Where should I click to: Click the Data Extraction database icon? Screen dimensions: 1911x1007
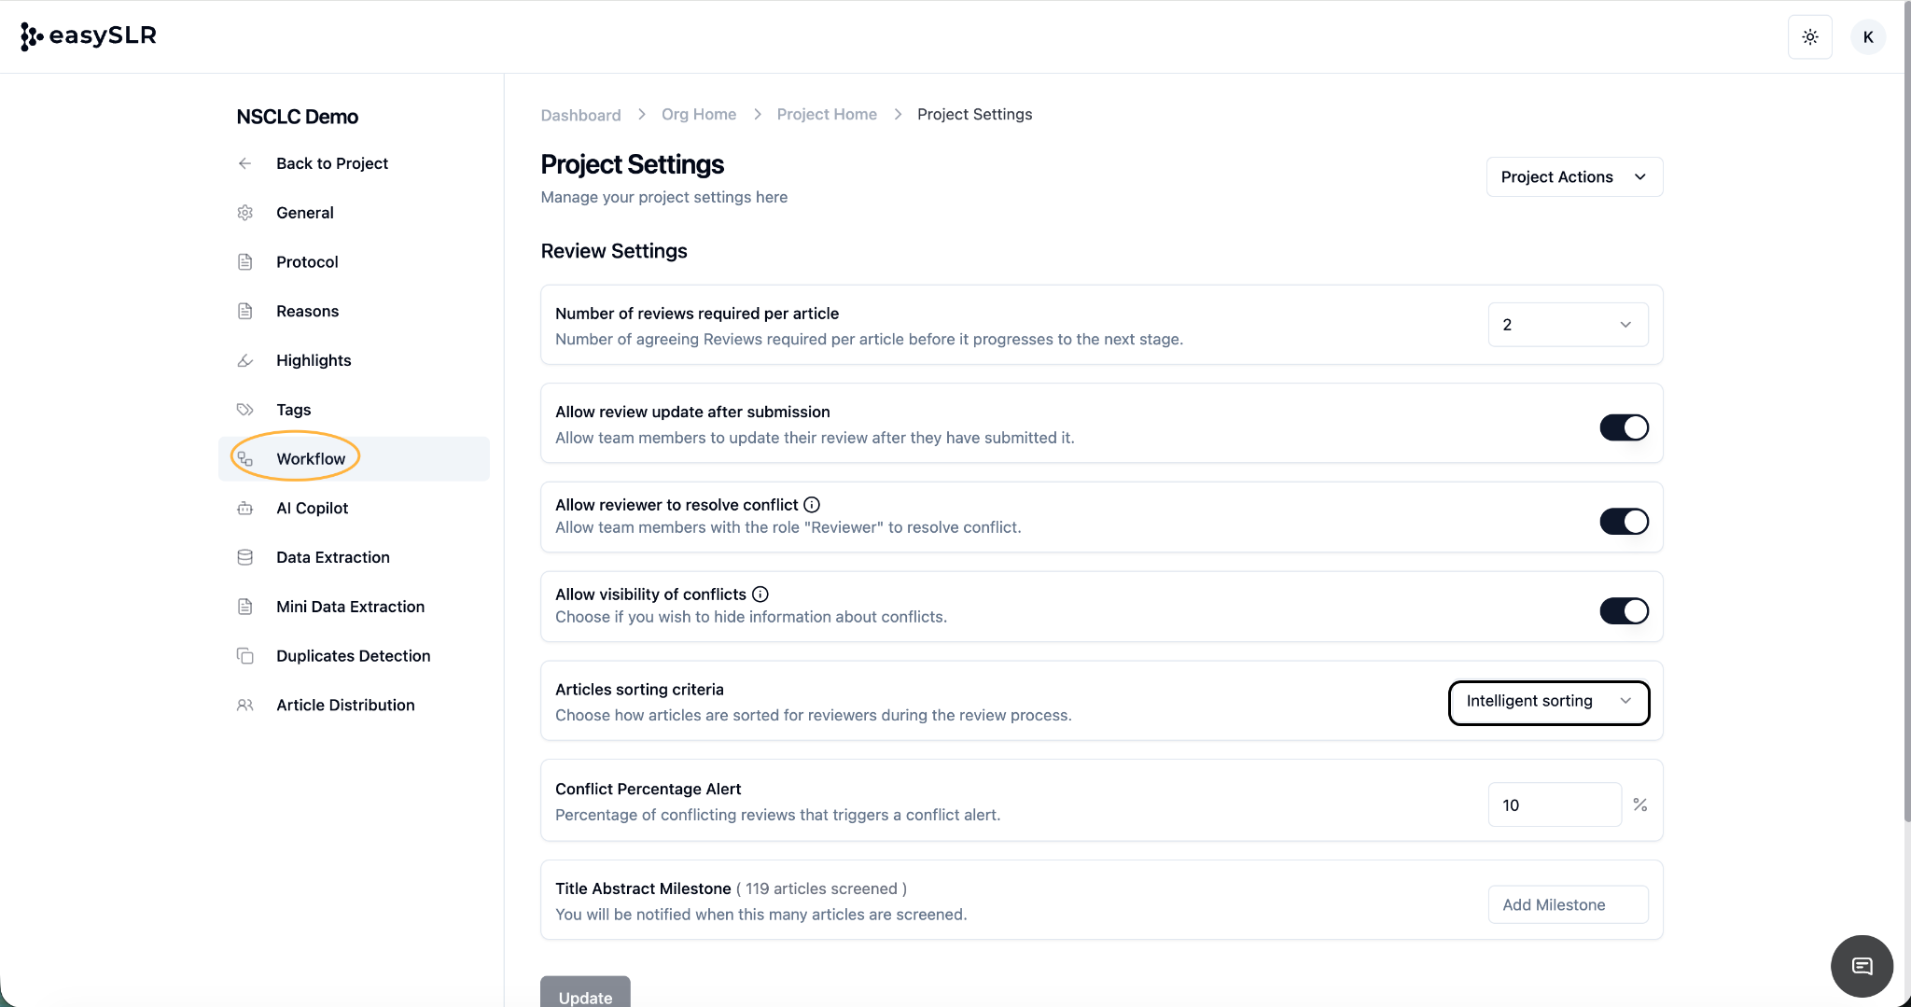pyautogui.click(x=245, y=558)
